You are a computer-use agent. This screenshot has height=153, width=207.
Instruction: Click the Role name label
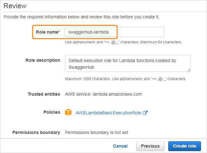pos(48,32)
